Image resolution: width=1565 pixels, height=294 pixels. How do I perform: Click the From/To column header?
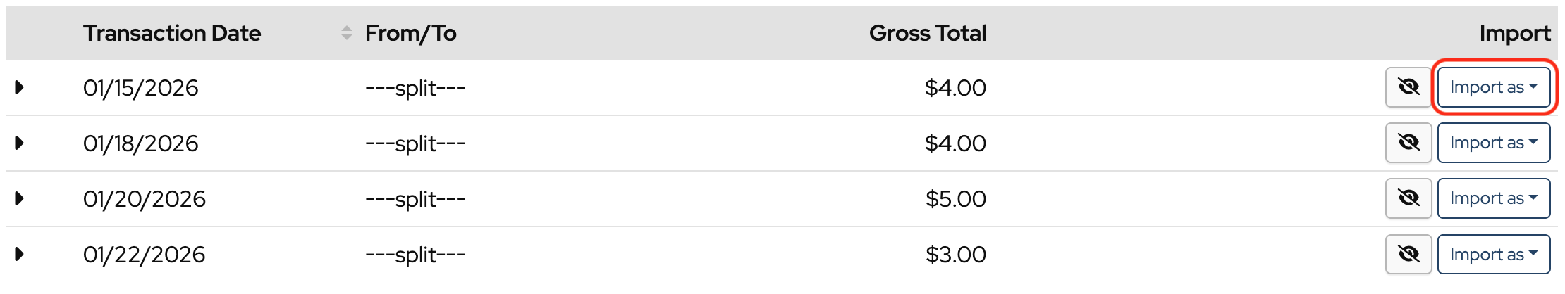point(410,33)
